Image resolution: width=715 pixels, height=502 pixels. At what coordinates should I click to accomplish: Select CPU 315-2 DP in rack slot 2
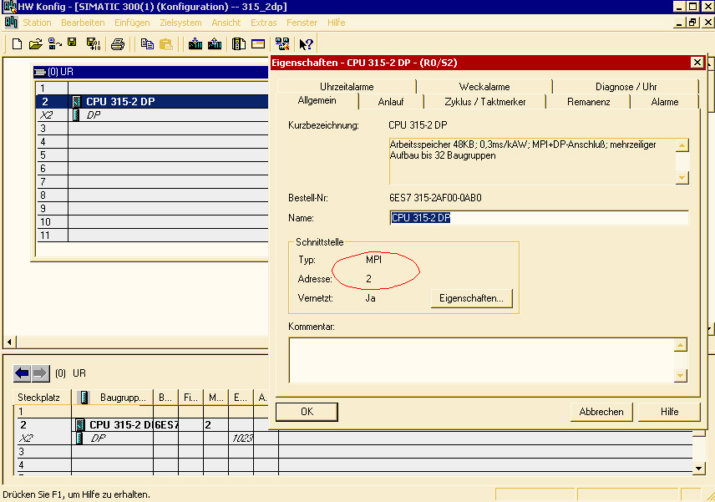(x=152, y=101)
